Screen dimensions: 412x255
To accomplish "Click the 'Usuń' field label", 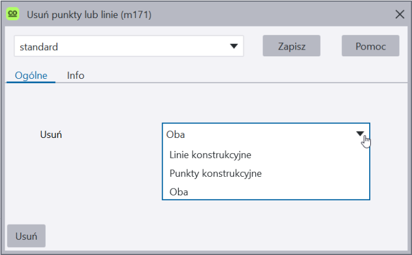I will (x=51, y=135).
